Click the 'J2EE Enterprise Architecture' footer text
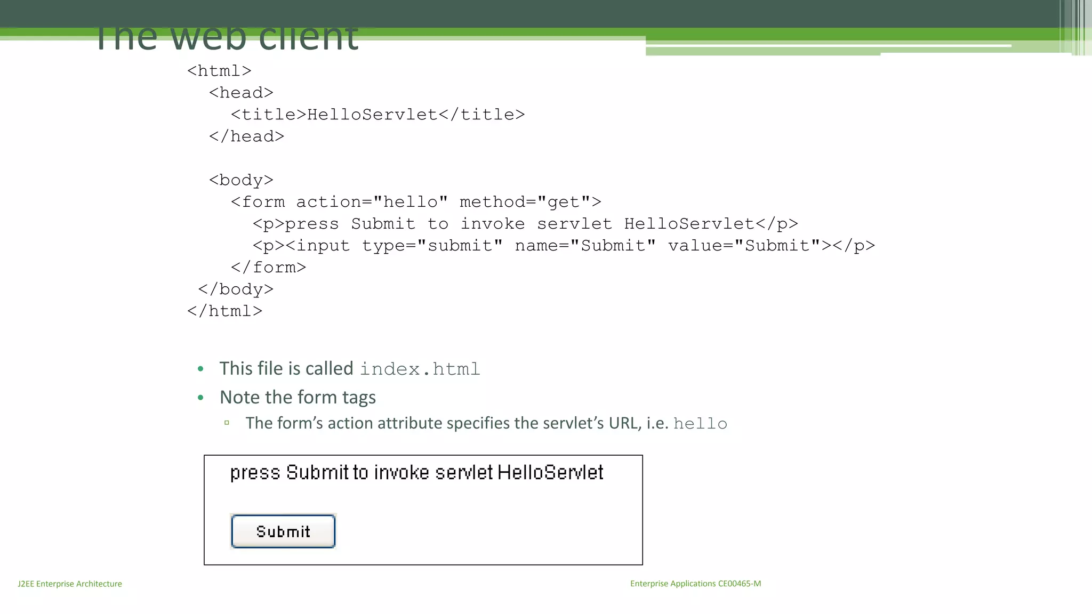 70,584
